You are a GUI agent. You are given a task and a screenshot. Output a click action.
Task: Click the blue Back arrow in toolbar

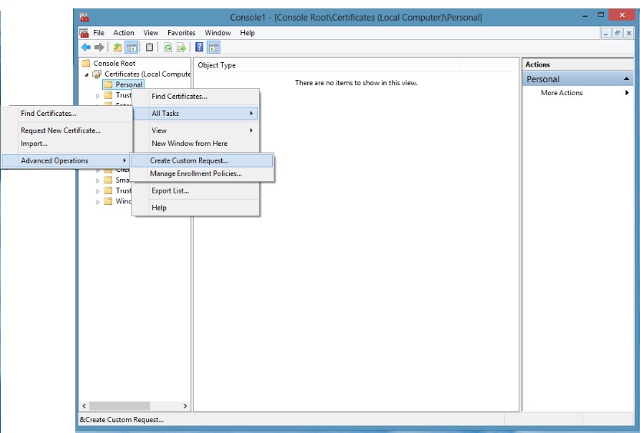click(x=86, y=48)
